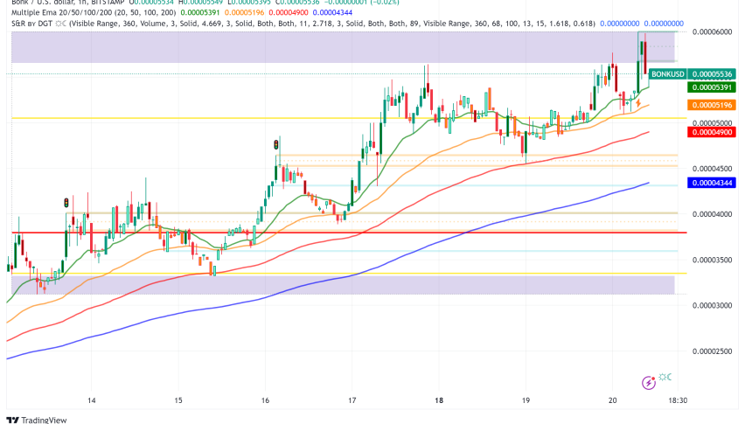This screenshot has width=745, height=424.
Task: Open the TradingView logo link
Action: pyautogui.click(x=37, y=420)
